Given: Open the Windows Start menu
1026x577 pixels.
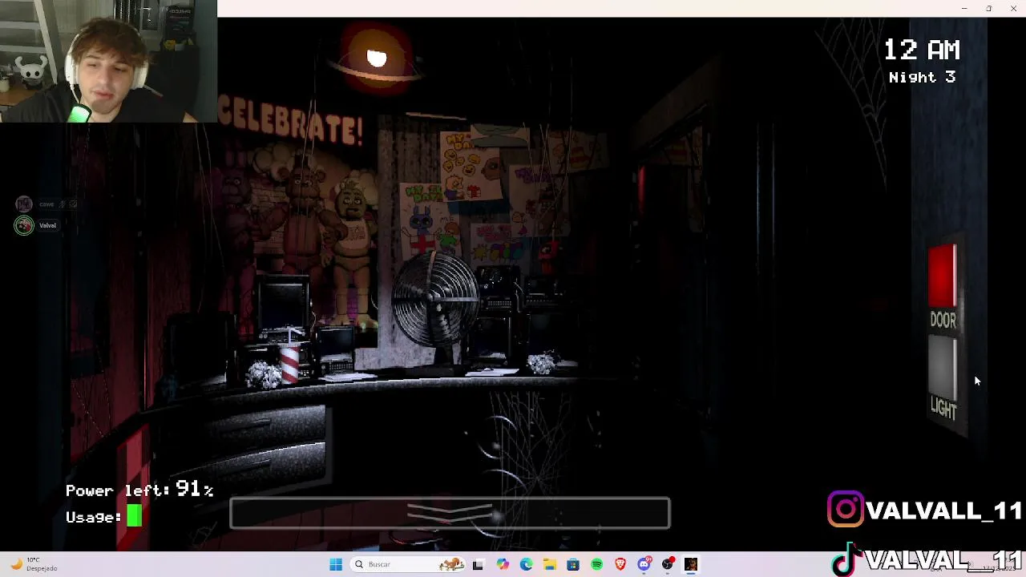Looking at the screenshot, I should pos(336,564).
